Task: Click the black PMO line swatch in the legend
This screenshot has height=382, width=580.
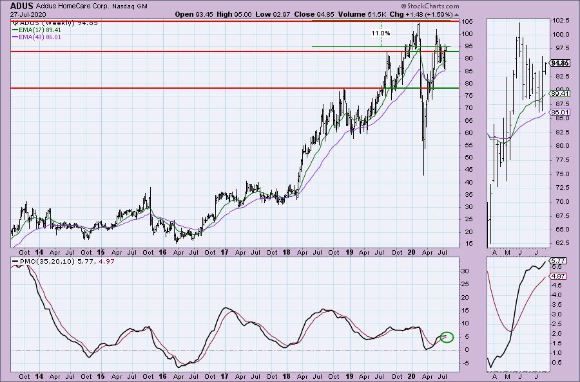Action: pos(15,261)
